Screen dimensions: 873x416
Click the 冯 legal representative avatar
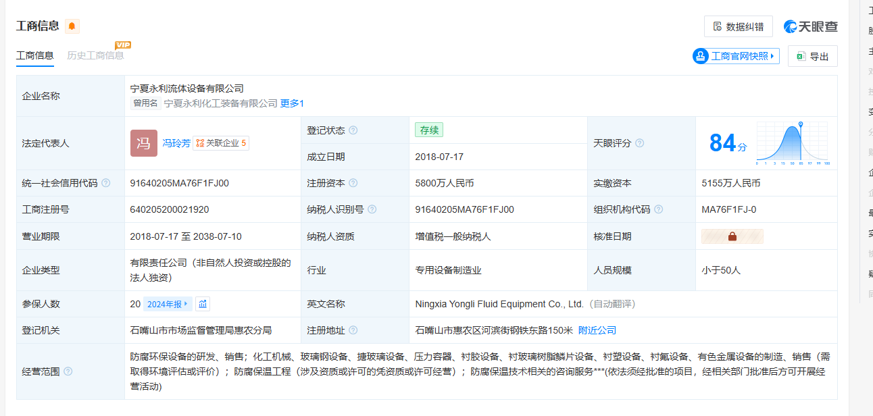point(143,143)
